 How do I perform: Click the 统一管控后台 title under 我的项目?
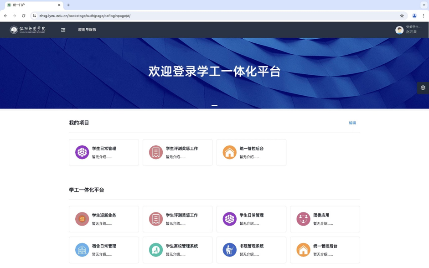click(252, 149)
